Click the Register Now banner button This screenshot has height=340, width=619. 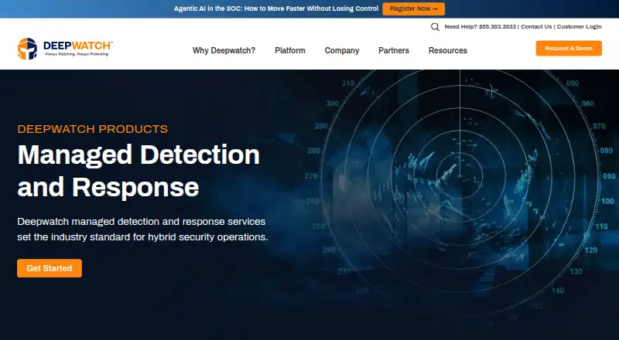413,8
